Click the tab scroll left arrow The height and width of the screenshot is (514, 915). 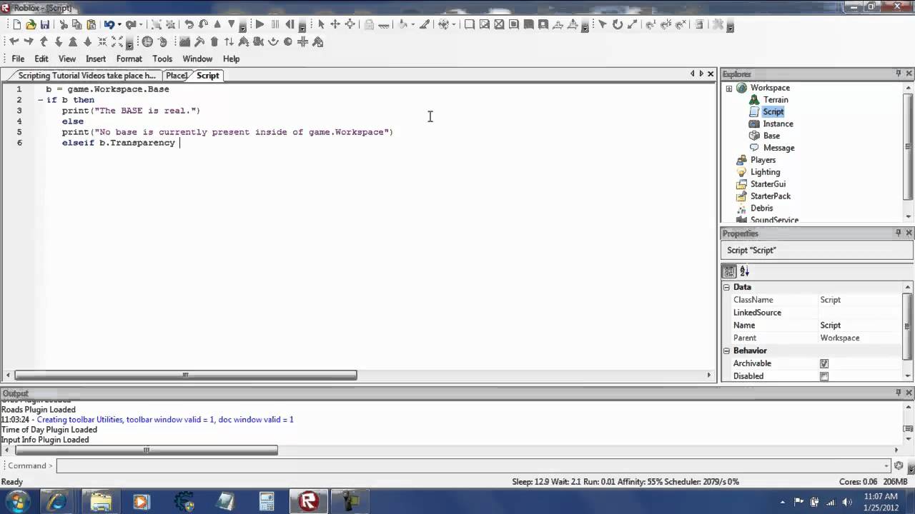click(692, 74)
